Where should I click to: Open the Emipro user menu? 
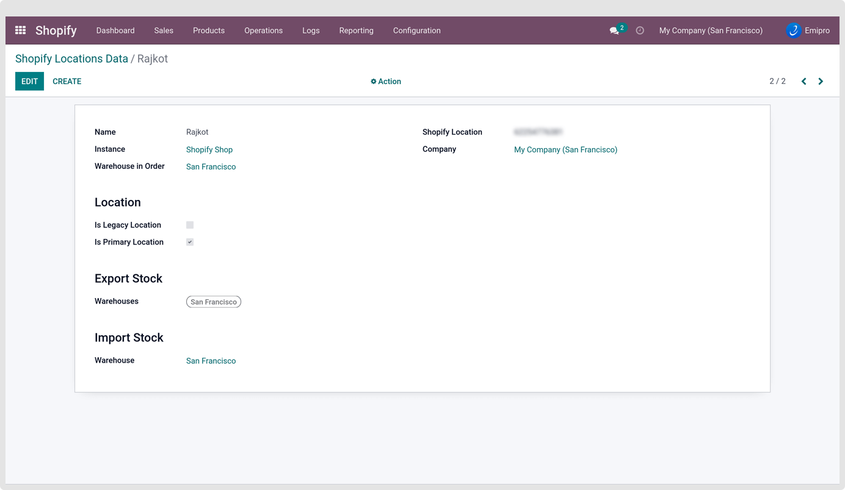click(x=808, y=30)
